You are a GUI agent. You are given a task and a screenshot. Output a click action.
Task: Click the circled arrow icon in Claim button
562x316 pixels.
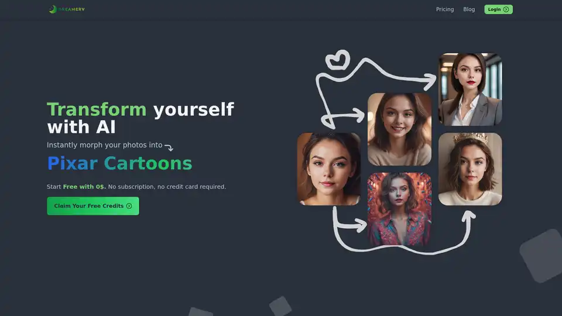(129, 206)
